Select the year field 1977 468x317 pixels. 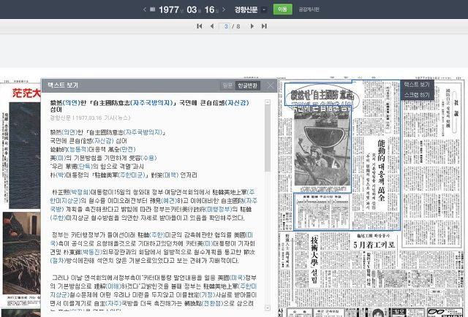(169, 9)
